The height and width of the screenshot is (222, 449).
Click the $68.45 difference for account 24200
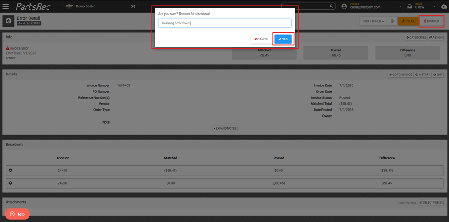(387, 183)
